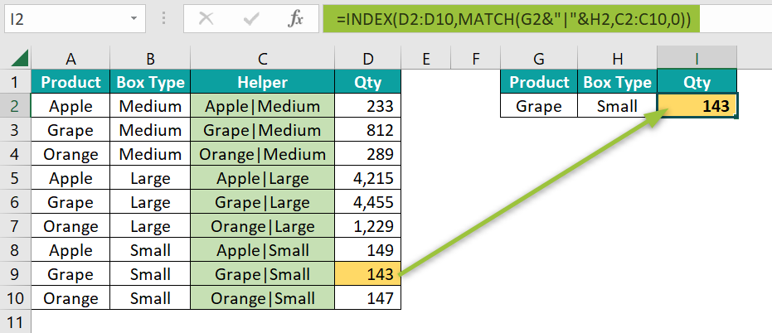772x333 pixels.
Task: Select column H header
Action: pyautogui.click(x=618, y=59)
